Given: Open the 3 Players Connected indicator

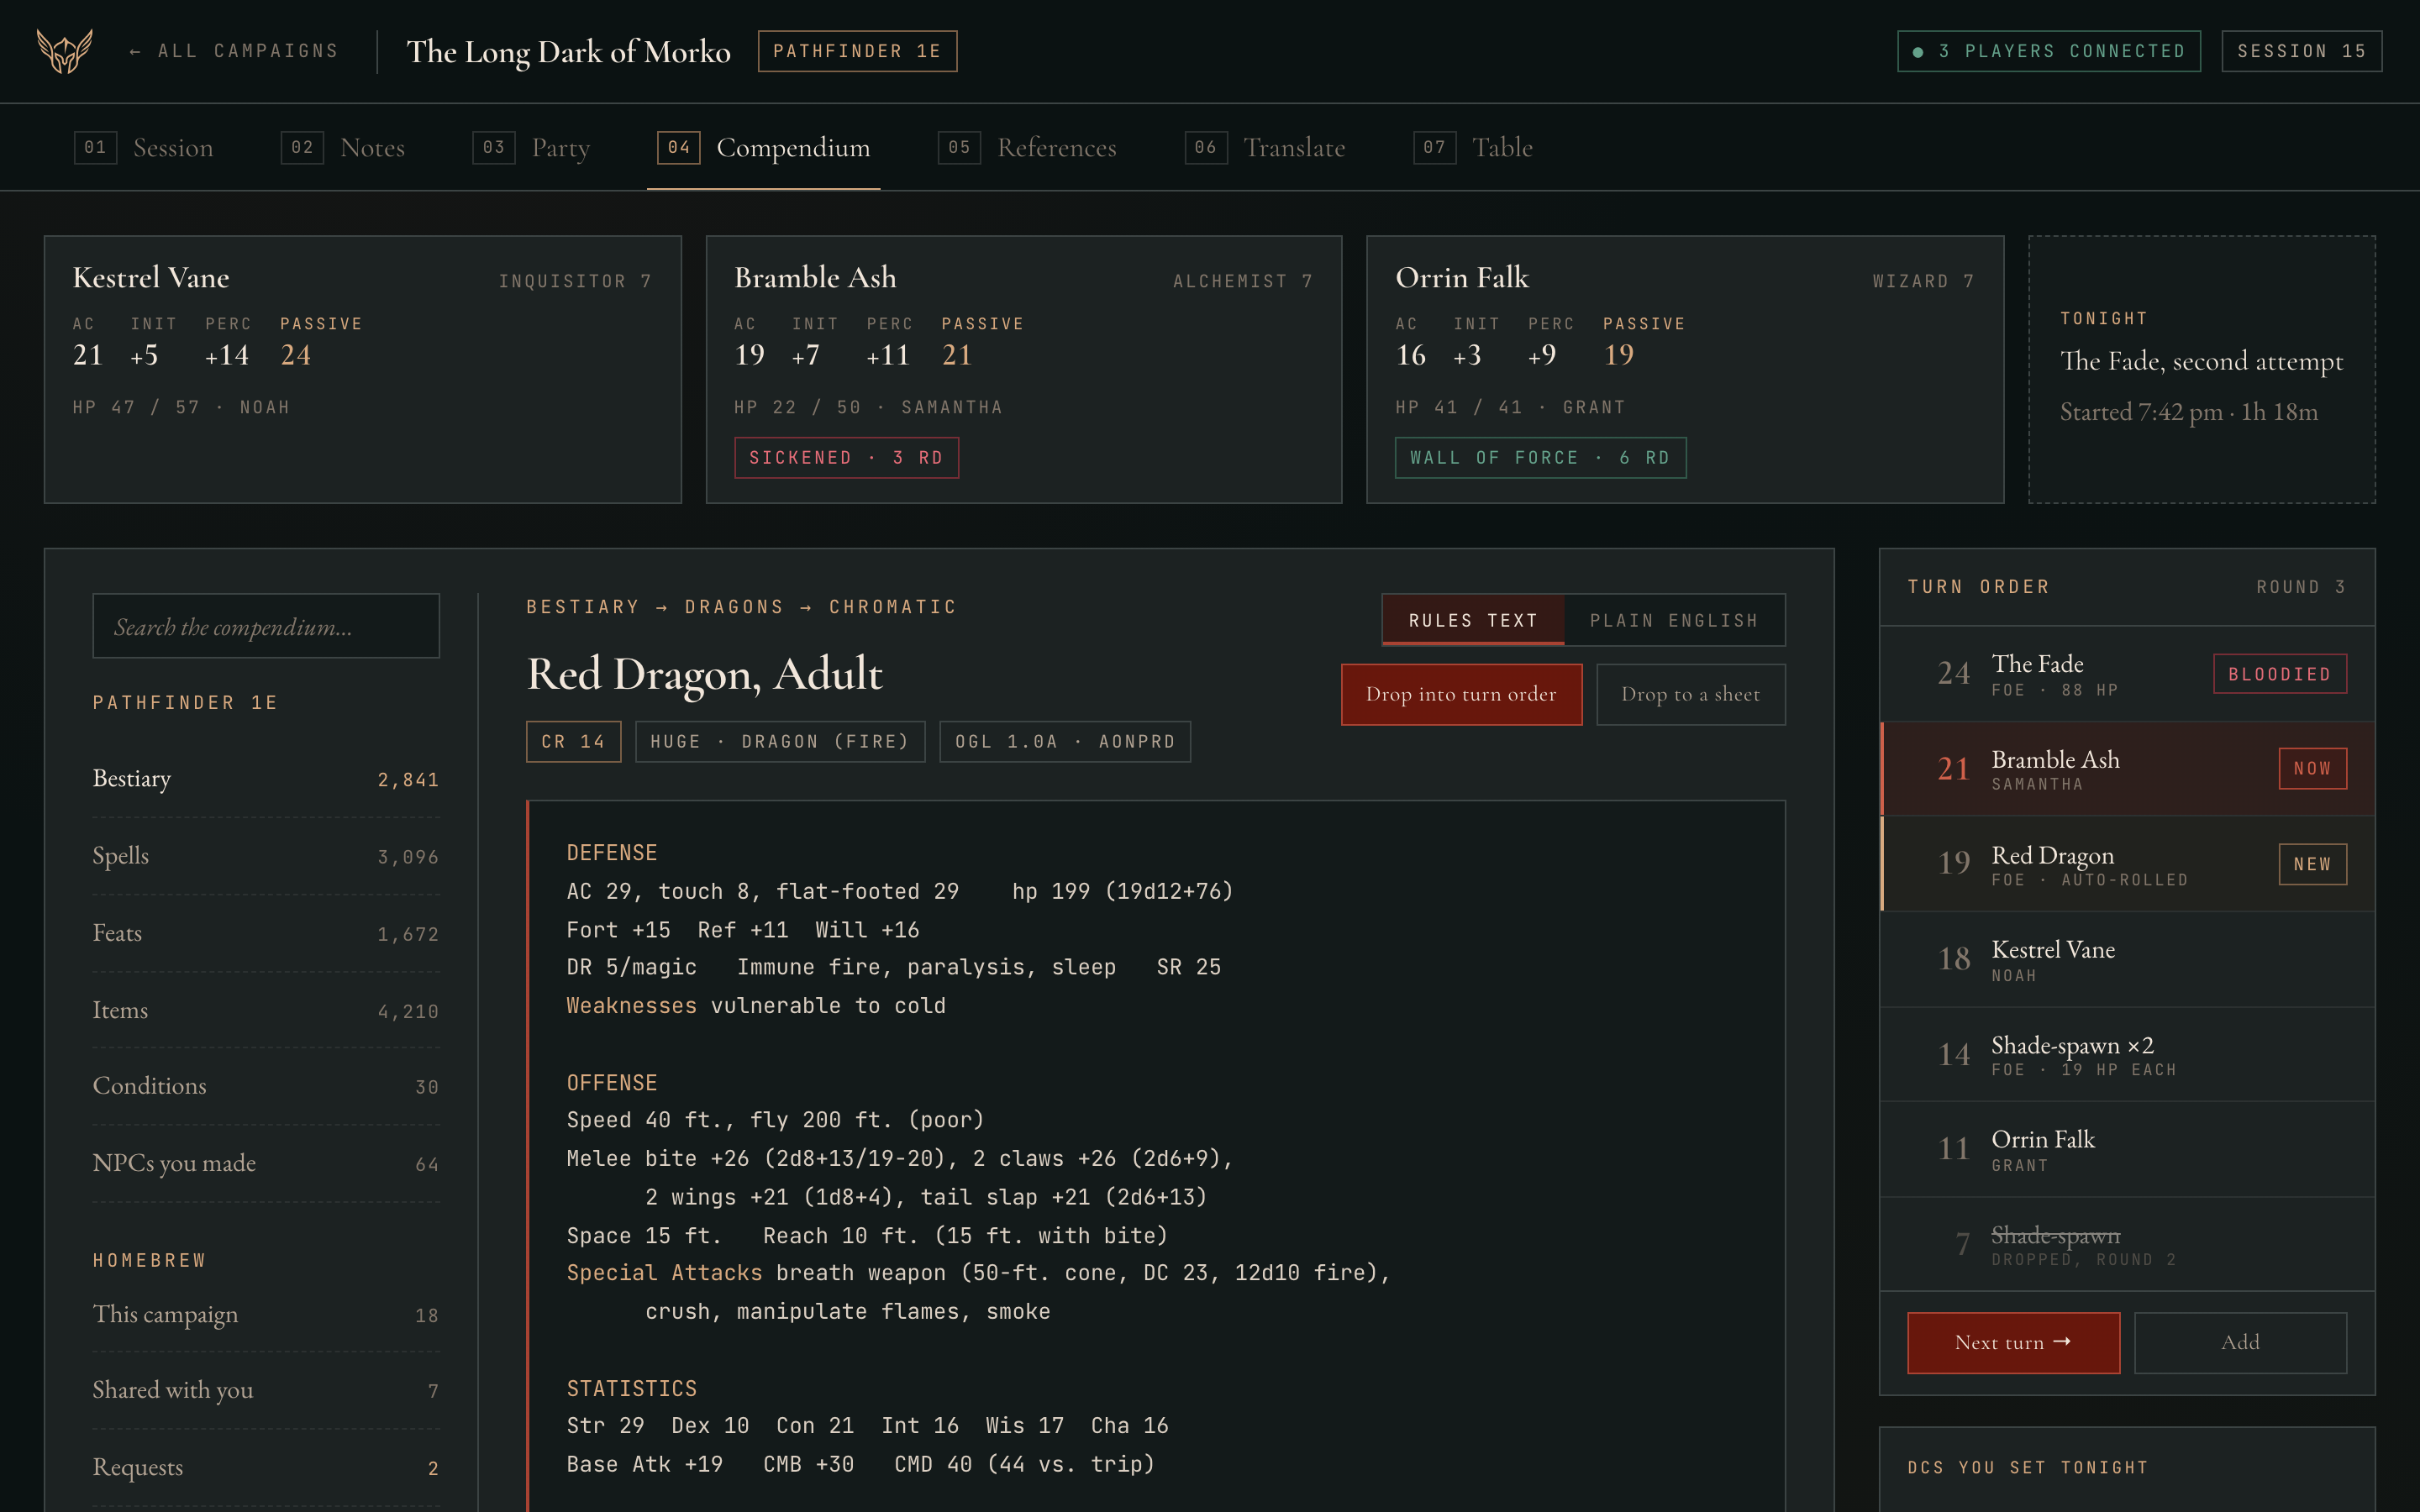Looking at the screenshot, I should click(2048, 51).
